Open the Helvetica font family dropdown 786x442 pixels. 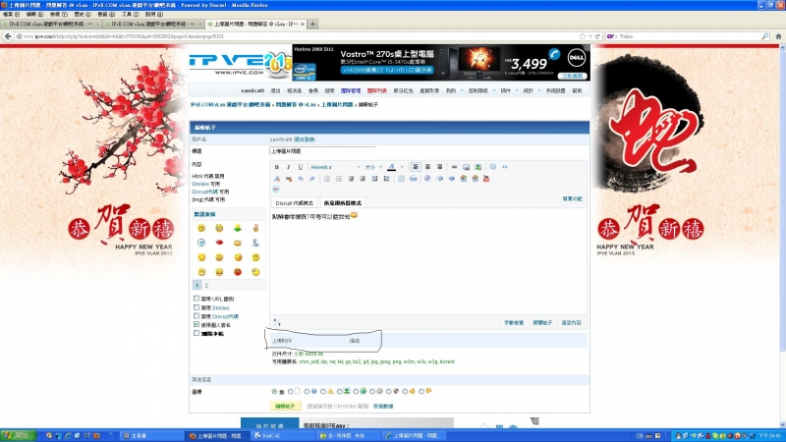click(x=335, y=167)
